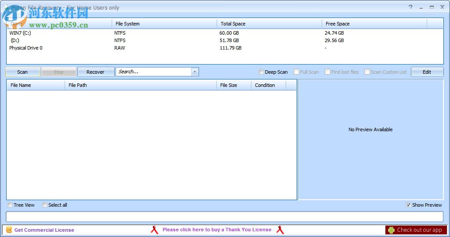
Task: Click the left red ribbon icon
Action: coord(154,230)
